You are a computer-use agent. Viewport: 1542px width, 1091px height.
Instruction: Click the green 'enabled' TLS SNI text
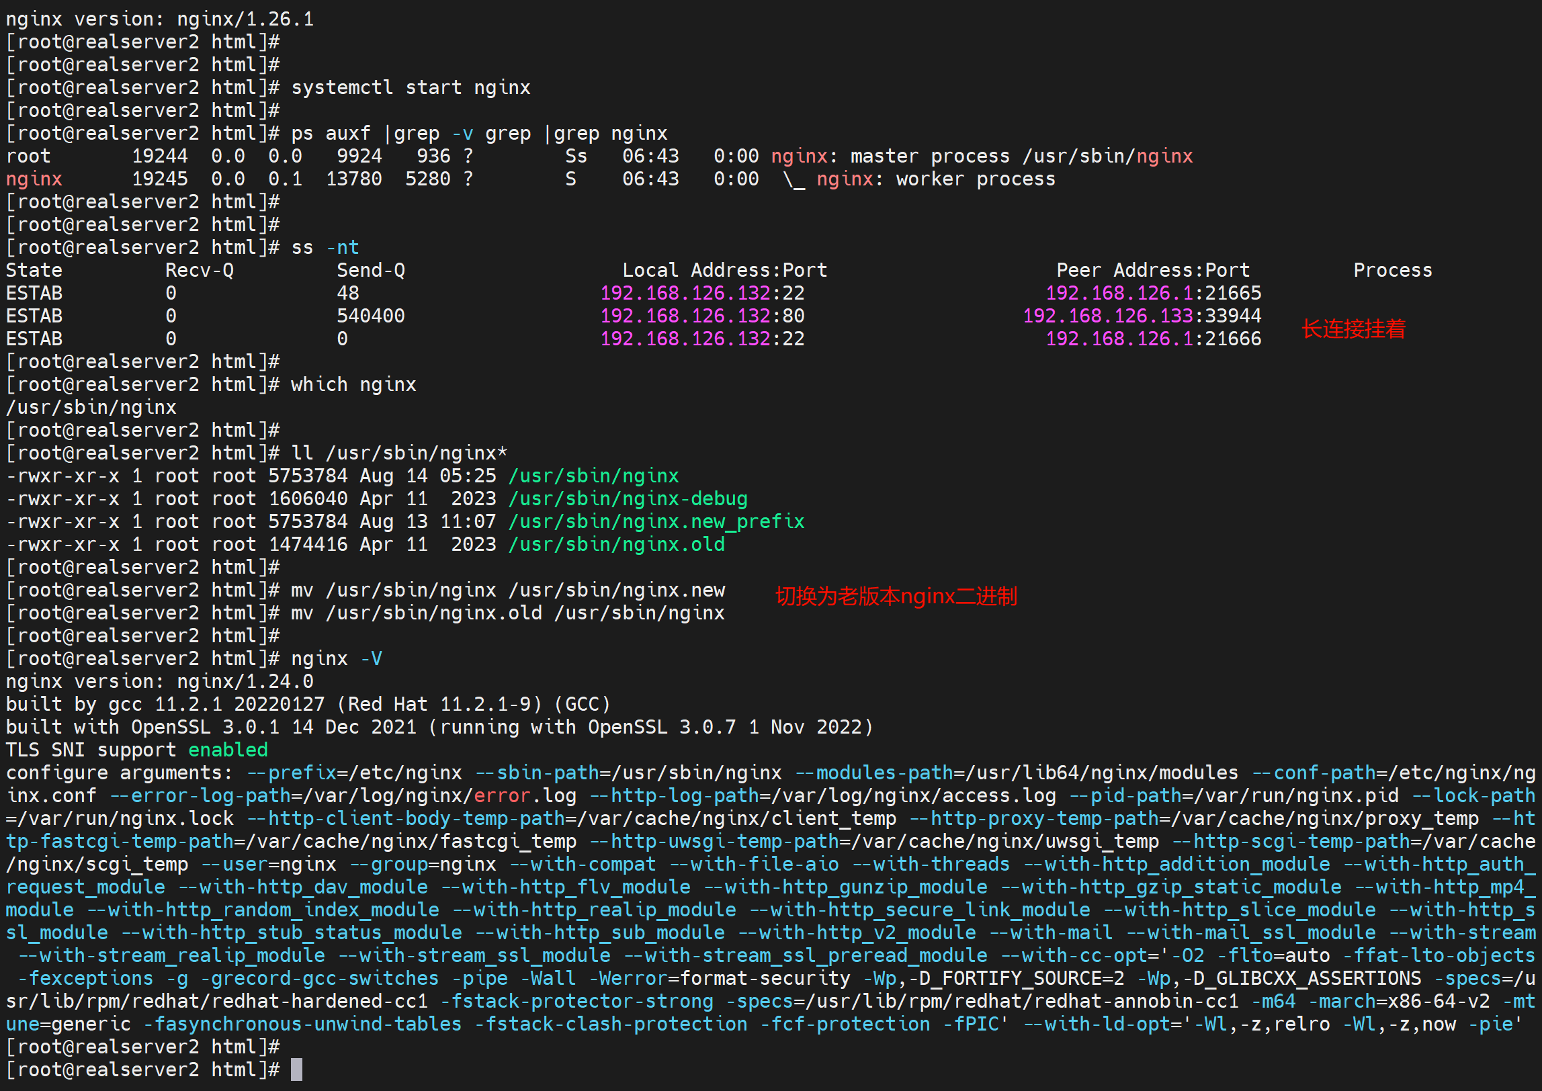[228, 750]
